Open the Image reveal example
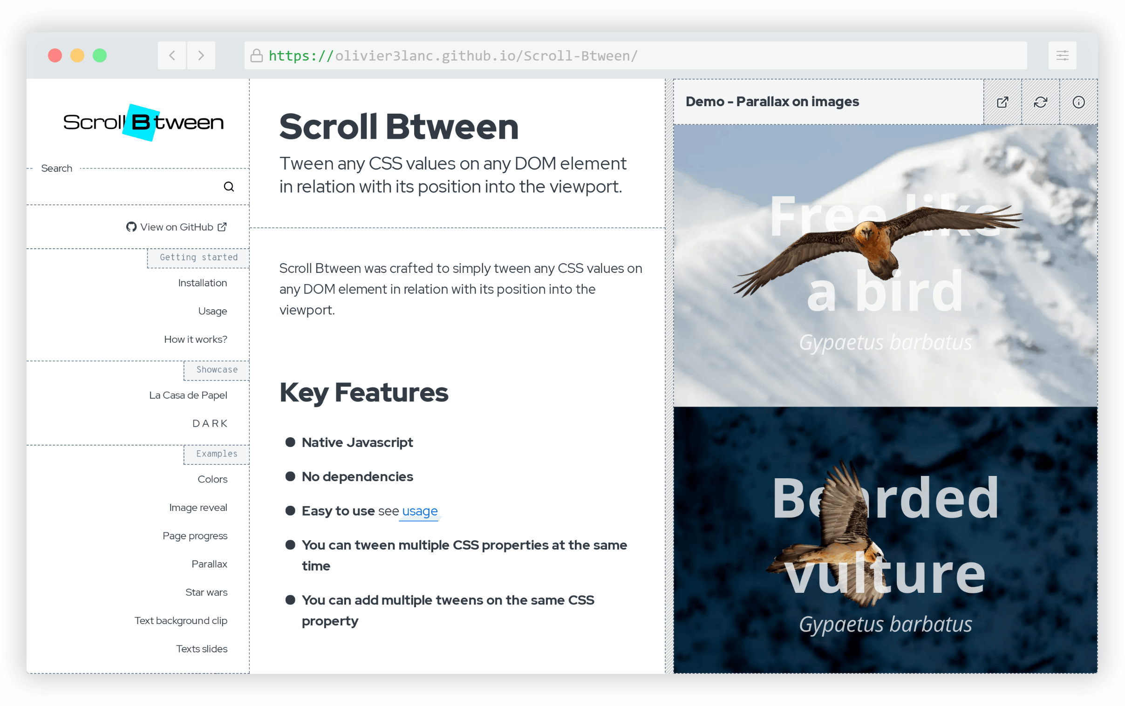Screen dimensions: 1125x706 click(198, 508)
